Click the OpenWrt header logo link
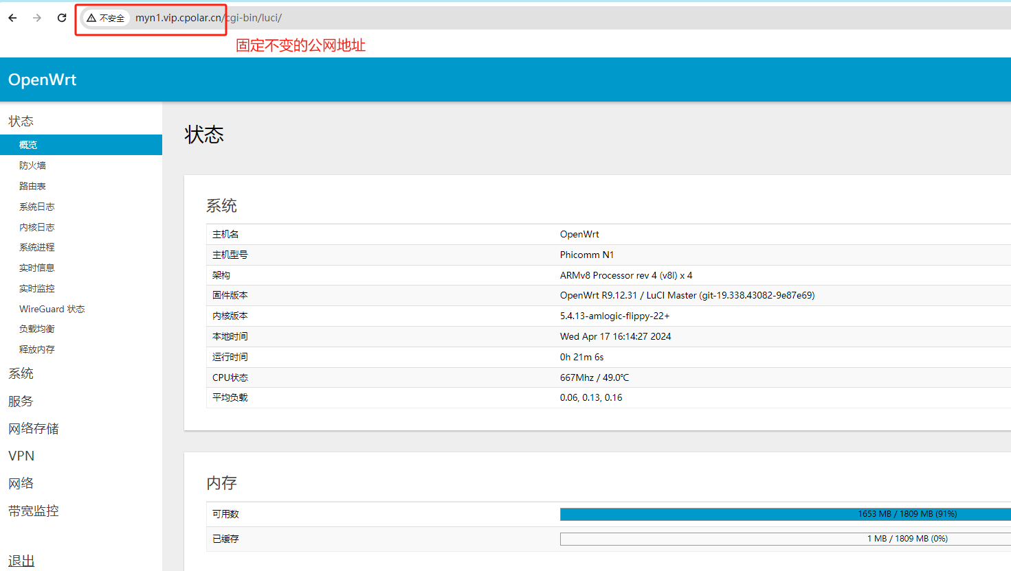 pyautogui.click(x=42, y=80)
